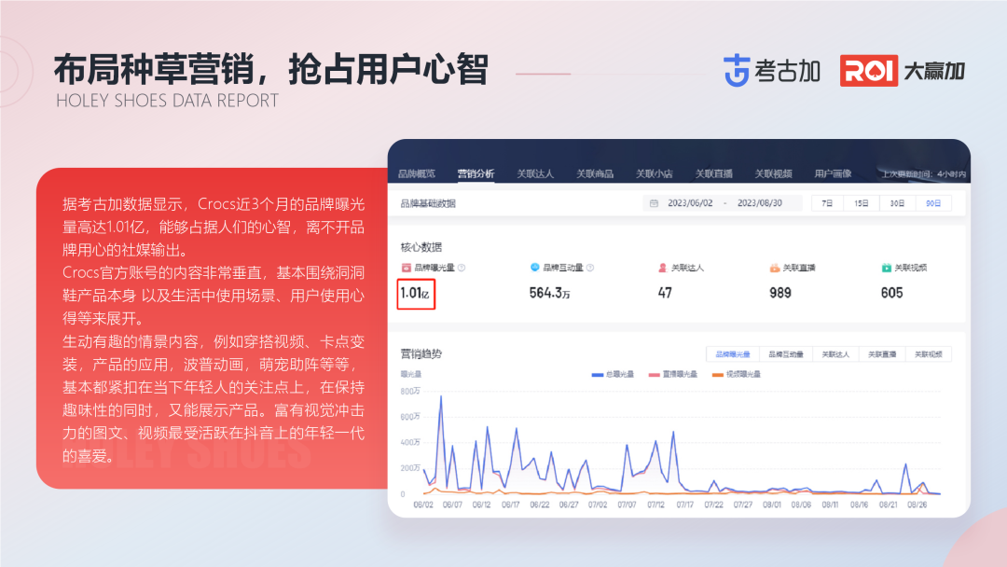Switch to the 关联视频 top navigation tab

click(773, 174)
